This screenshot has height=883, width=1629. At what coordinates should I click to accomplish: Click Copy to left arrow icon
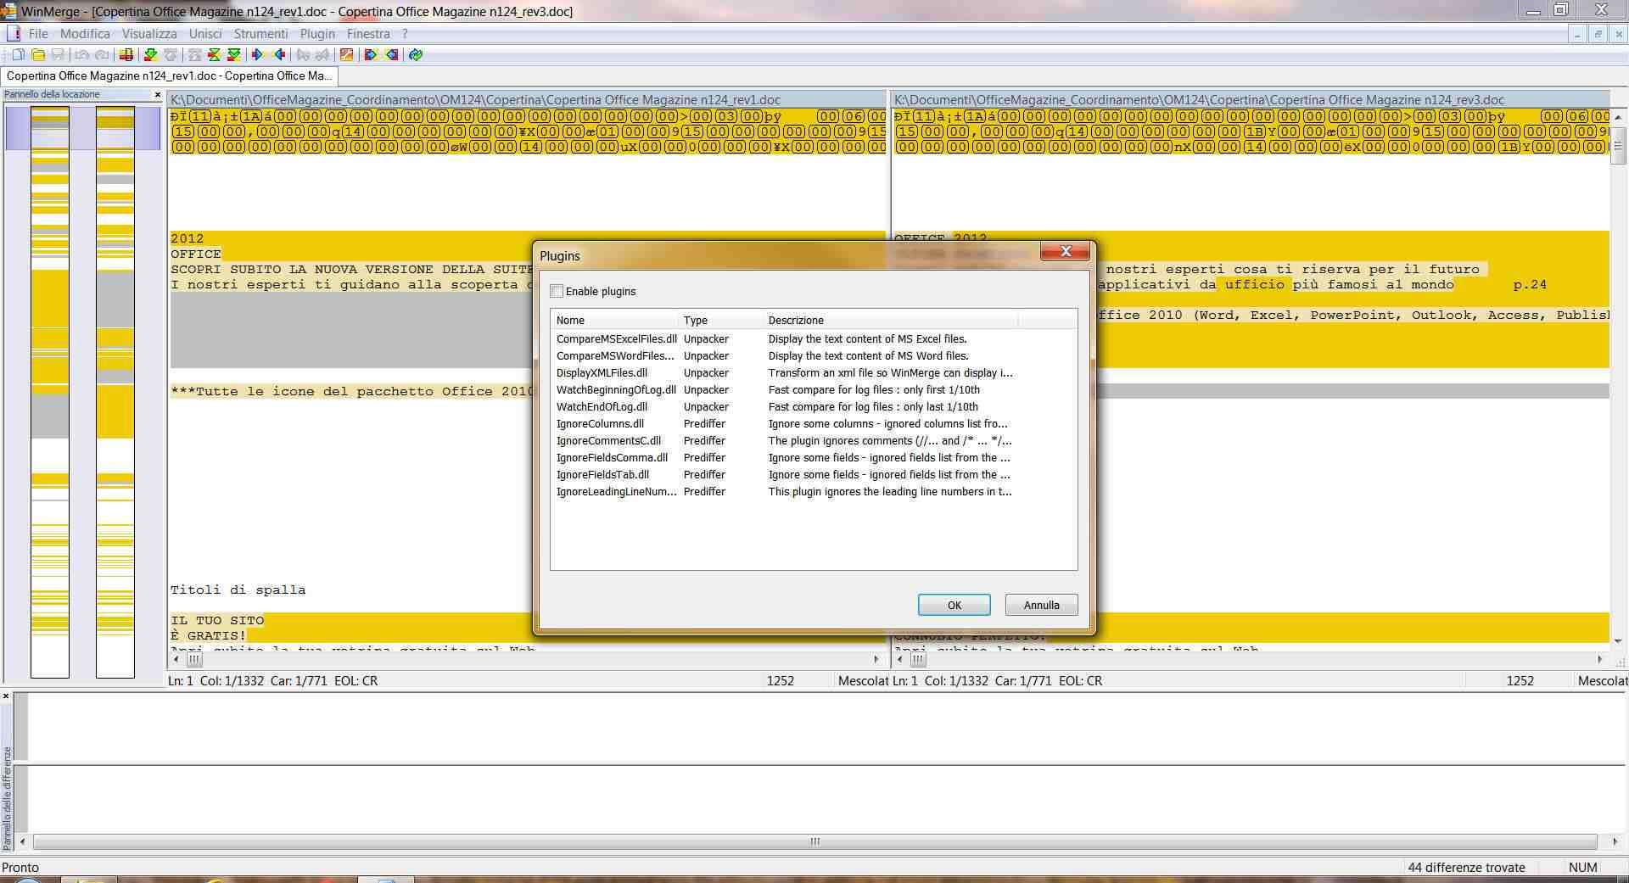tap(279, 55)
